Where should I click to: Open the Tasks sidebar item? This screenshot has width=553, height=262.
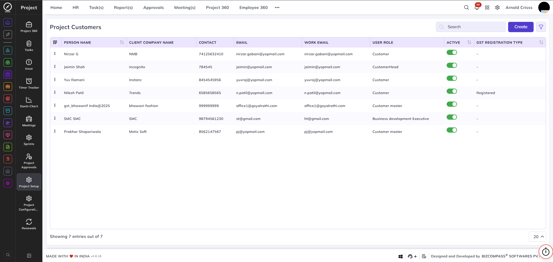coord(29,46)
